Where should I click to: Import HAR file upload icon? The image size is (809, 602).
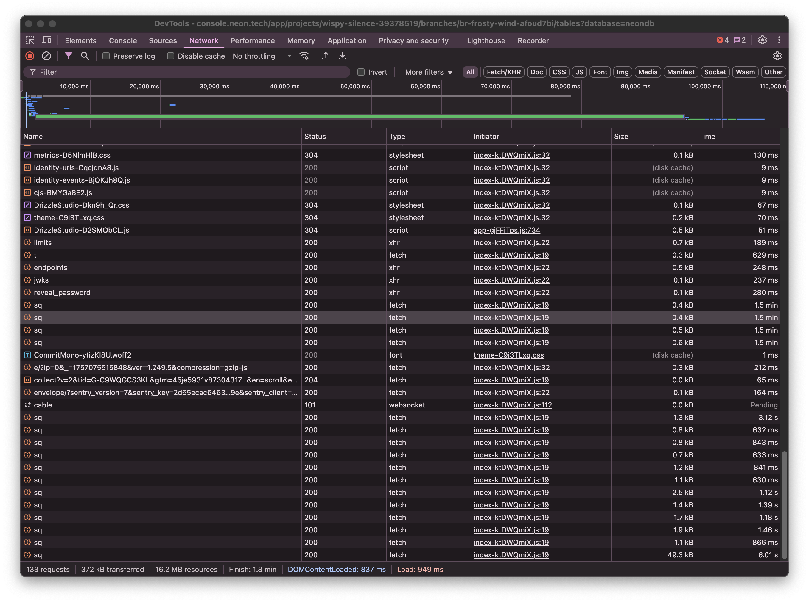point(326,56)
